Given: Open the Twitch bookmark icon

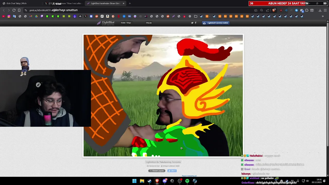Looking at the screenshot, I should pos(42,16).
